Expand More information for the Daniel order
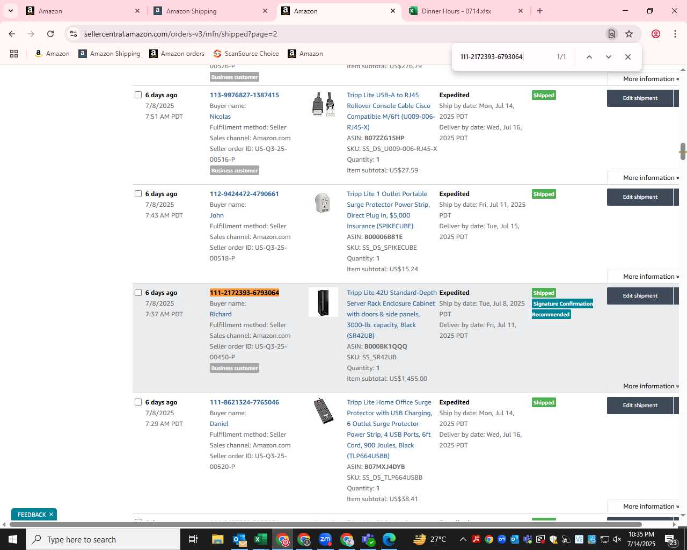This screenshot has width=687, height=550. pos(651,506)
